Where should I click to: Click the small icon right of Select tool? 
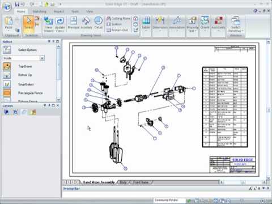(x=37, y=18)
